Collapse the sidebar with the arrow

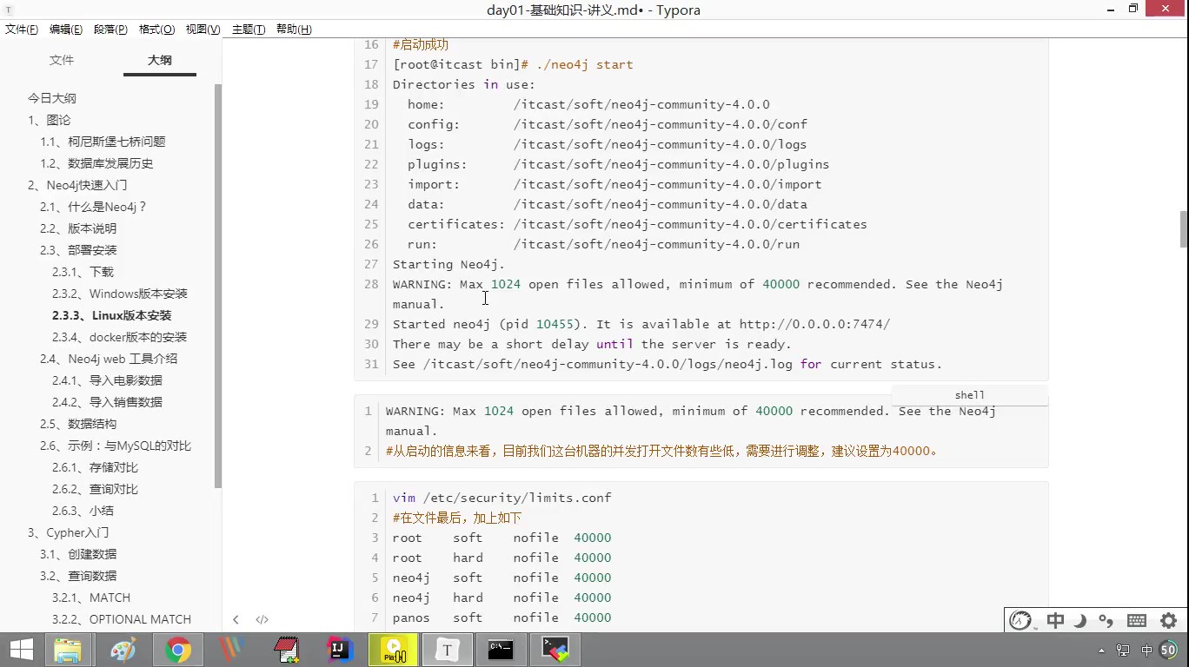(236, 619)
